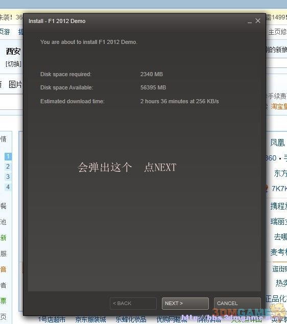Select page number 4 on left

coord(8,187)
